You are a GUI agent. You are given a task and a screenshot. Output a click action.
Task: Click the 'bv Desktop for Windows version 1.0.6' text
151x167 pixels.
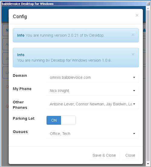coord(79,60)
